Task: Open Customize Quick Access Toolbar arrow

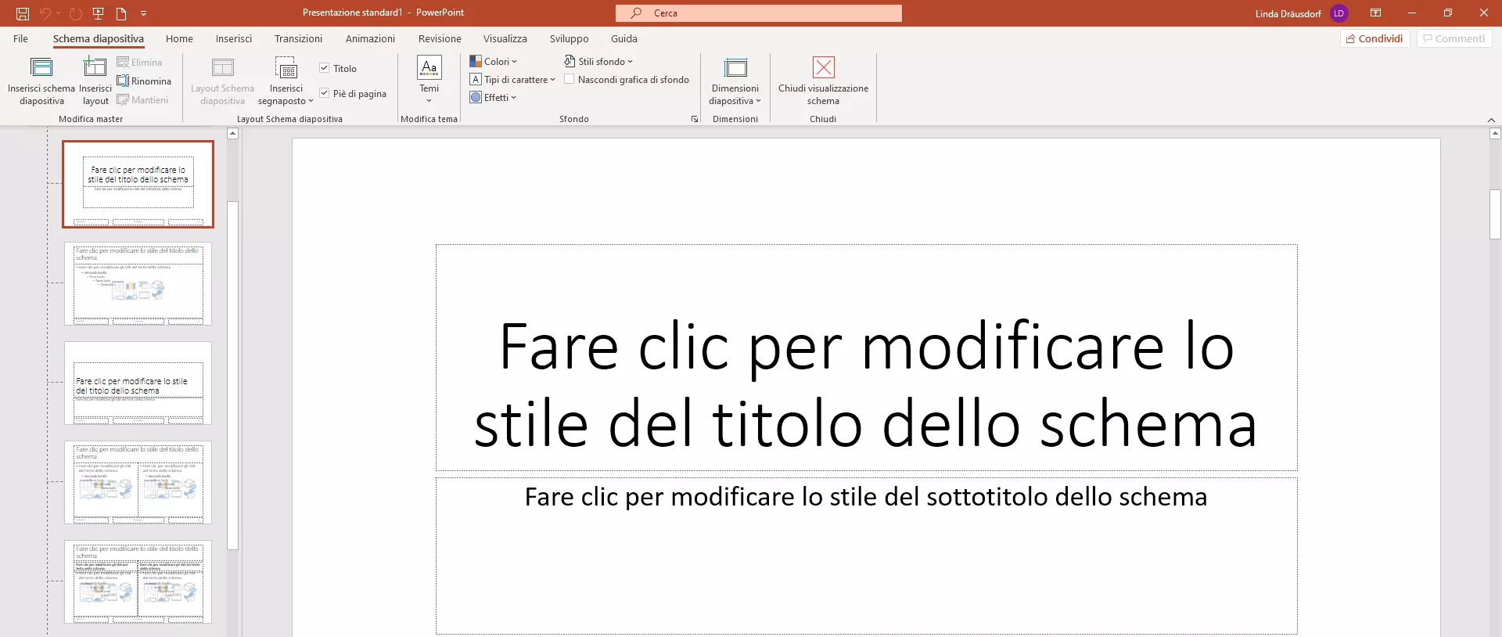Action: tap(143, 13)
